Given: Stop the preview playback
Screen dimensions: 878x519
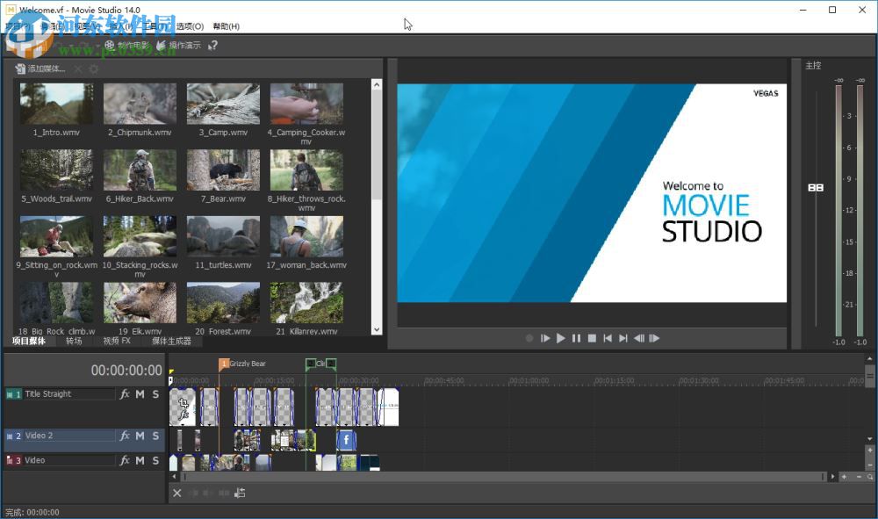Looking at the screenshot, I should click(592, 338).
